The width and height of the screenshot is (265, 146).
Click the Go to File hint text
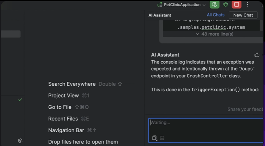click(60, 107)
